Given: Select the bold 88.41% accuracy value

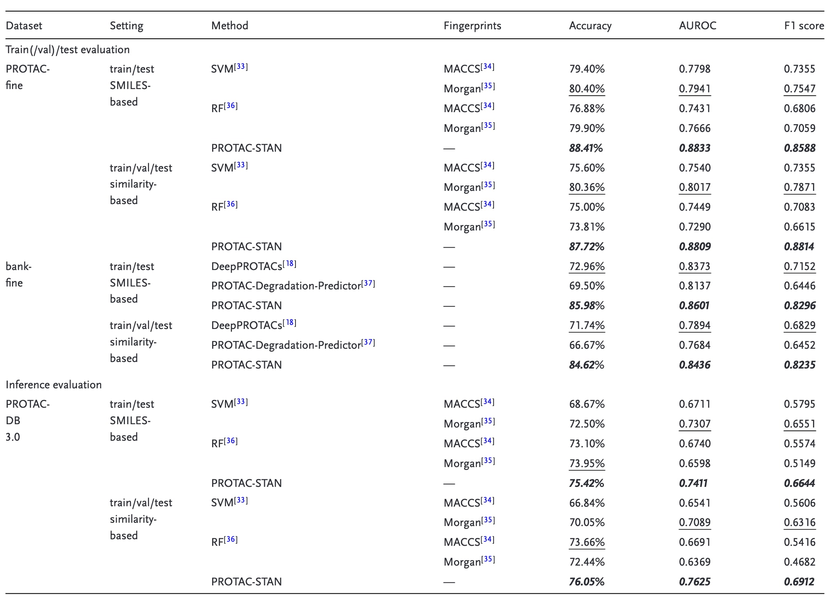Looking at the screenshot, I should click(x=586, y=148).
